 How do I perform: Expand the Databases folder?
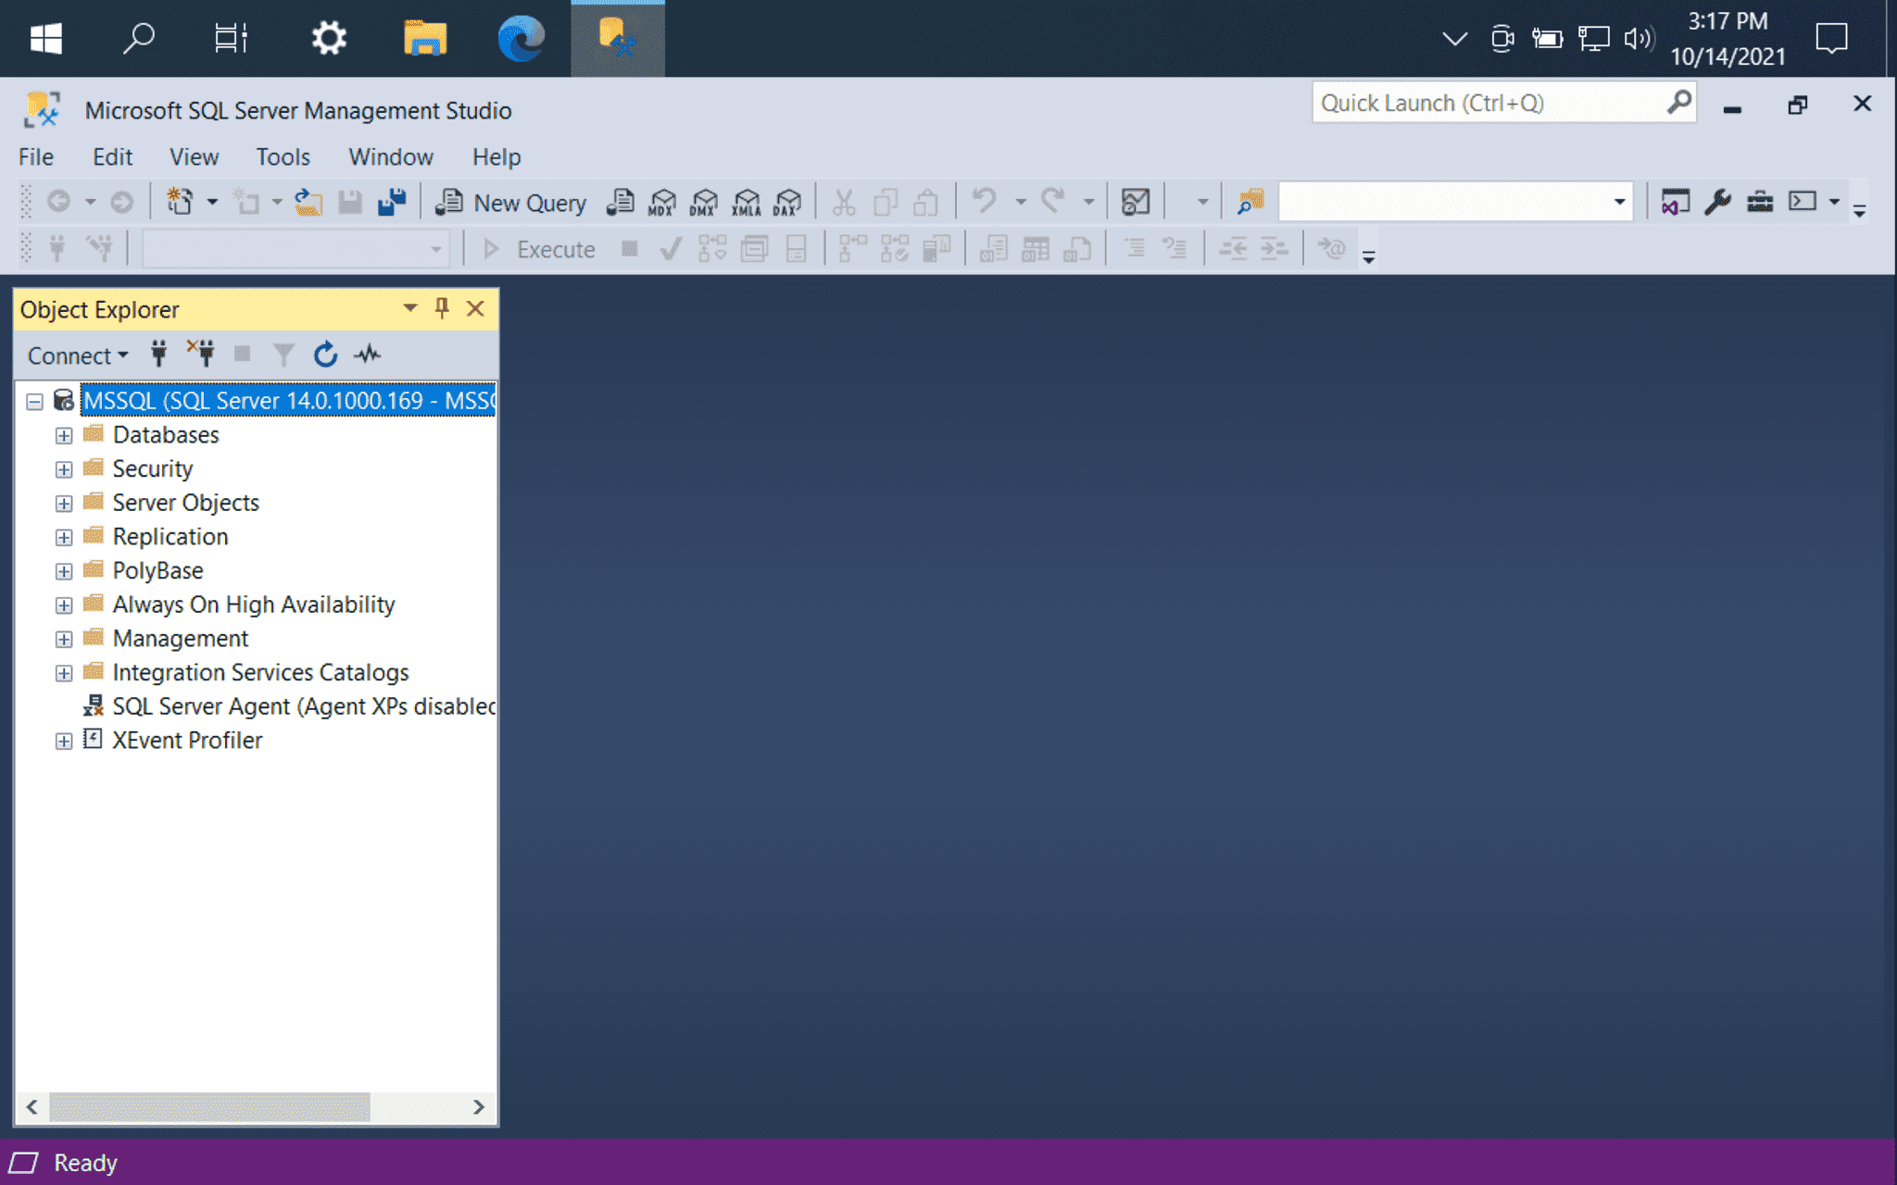[63, 435]
